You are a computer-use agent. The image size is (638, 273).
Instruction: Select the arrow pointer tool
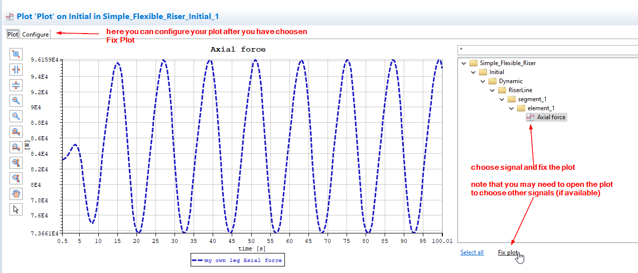[16, 209]
